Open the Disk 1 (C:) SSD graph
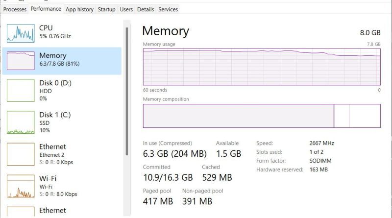392x218 pixels. pyautogui.click(x=21, y=122)
